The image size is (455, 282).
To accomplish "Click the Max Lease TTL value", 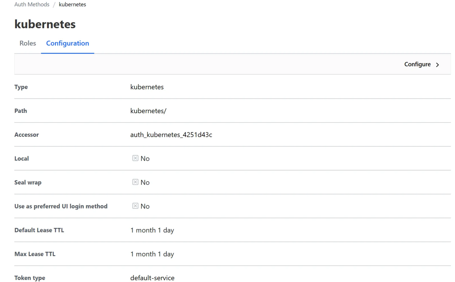I will click(152, 254).
